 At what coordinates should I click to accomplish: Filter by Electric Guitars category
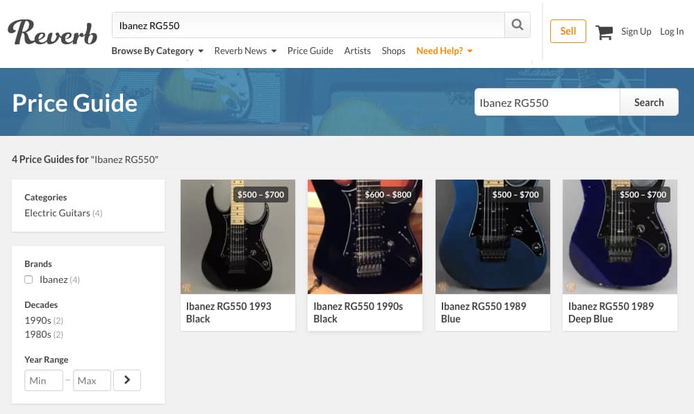pos(63,213)
